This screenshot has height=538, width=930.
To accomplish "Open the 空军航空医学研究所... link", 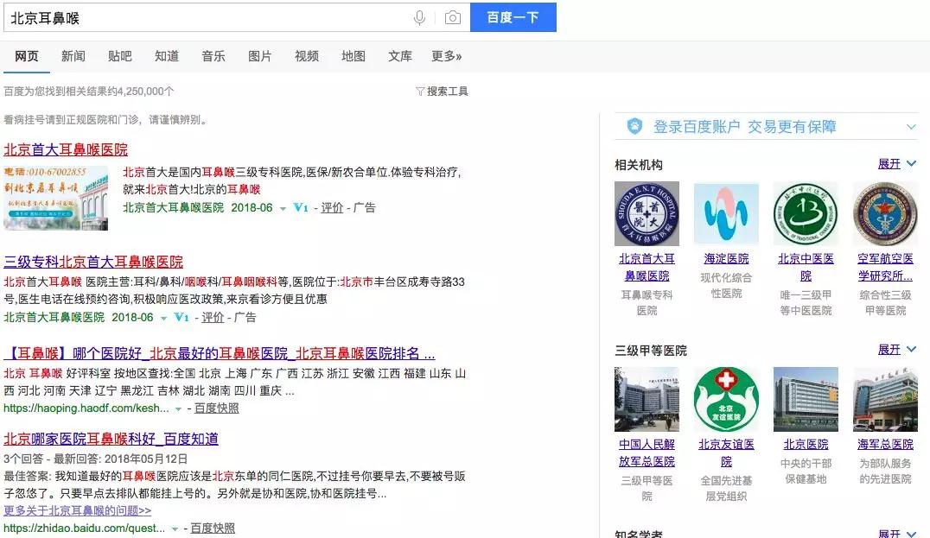I will (x=886, y=267).
